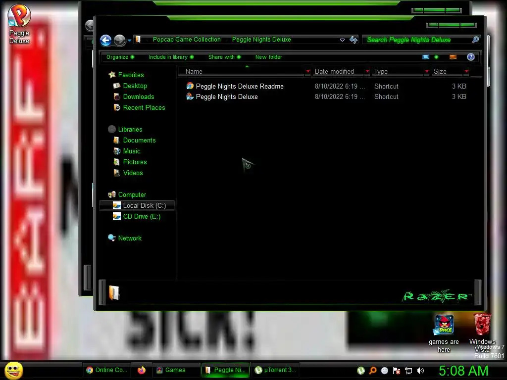Click Action Center flag tray icon
The image size is (507, 380).
point(397,371)
